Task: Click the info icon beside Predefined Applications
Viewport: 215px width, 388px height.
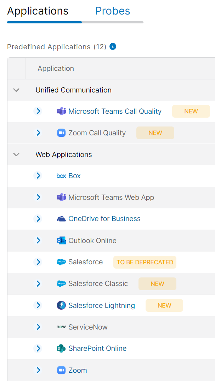Action: (113, 46)
